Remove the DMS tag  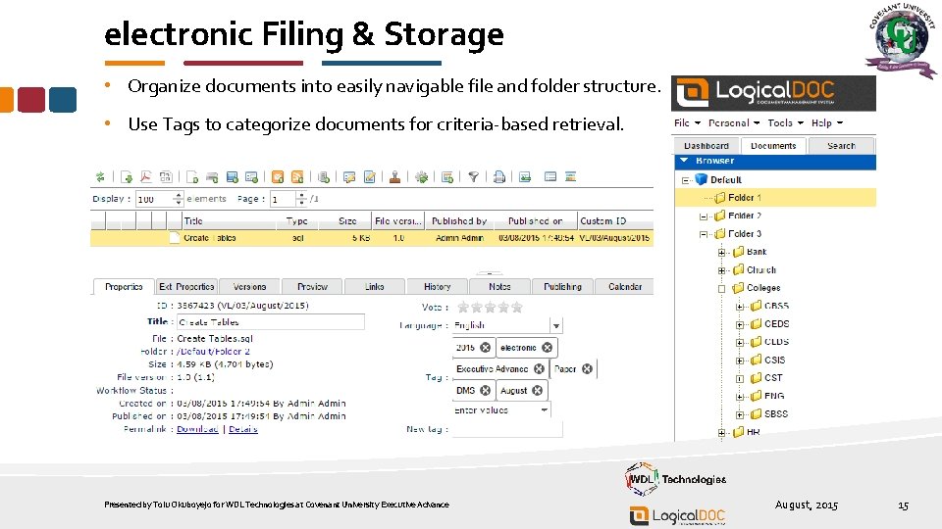[485, 391]
